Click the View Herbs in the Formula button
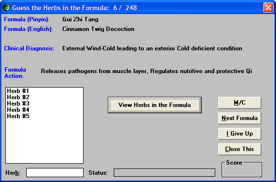The width and height of the screenshot is (276, 182). [x=155, y=105]
